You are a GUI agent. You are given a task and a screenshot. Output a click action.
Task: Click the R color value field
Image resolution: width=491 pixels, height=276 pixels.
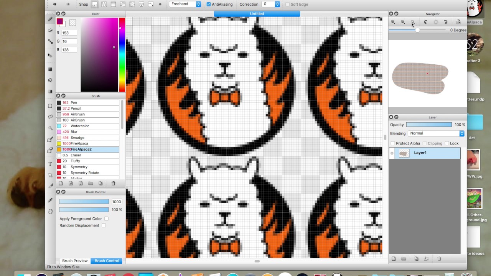click(69, 33)
